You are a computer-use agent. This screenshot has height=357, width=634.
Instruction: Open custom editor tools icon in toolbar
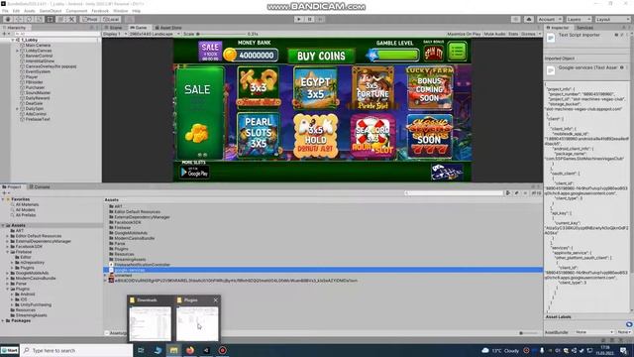click(71, 19)
